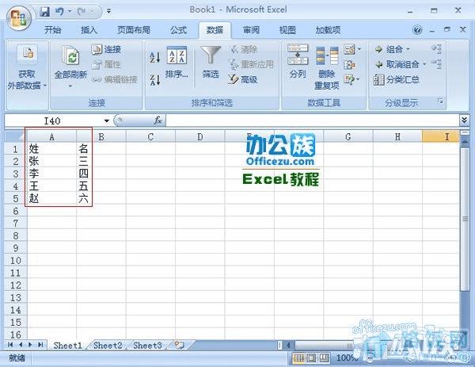The height and width of the screenshot is (367, 475).
Task: Switch to Sheet3 tab
Action: [147, 346]
